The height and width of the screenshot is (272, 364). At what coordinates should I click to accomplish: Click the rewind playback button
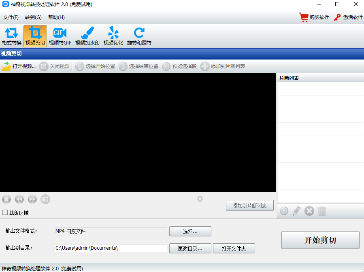tap(19, 199)
